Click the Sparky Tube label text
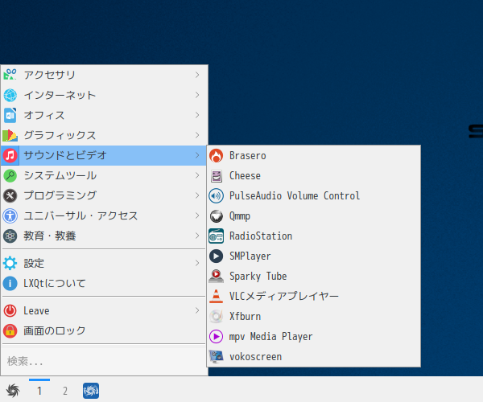The image size is (483, 402). click(x=258, y=277)
